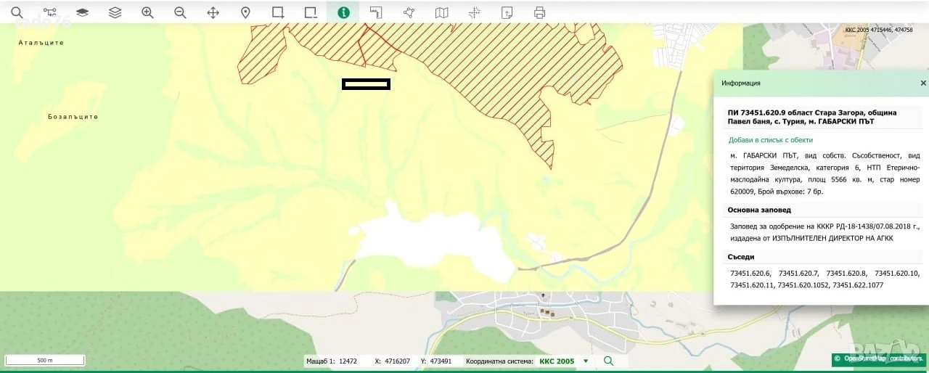The image size is (929, 373).
Task: Select the location pin marker tool
Action: tap(245, 12)
